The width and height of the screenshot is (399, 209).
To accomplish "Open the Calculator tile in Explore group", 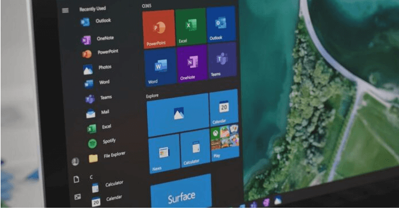I will click(x=195, y=148).
